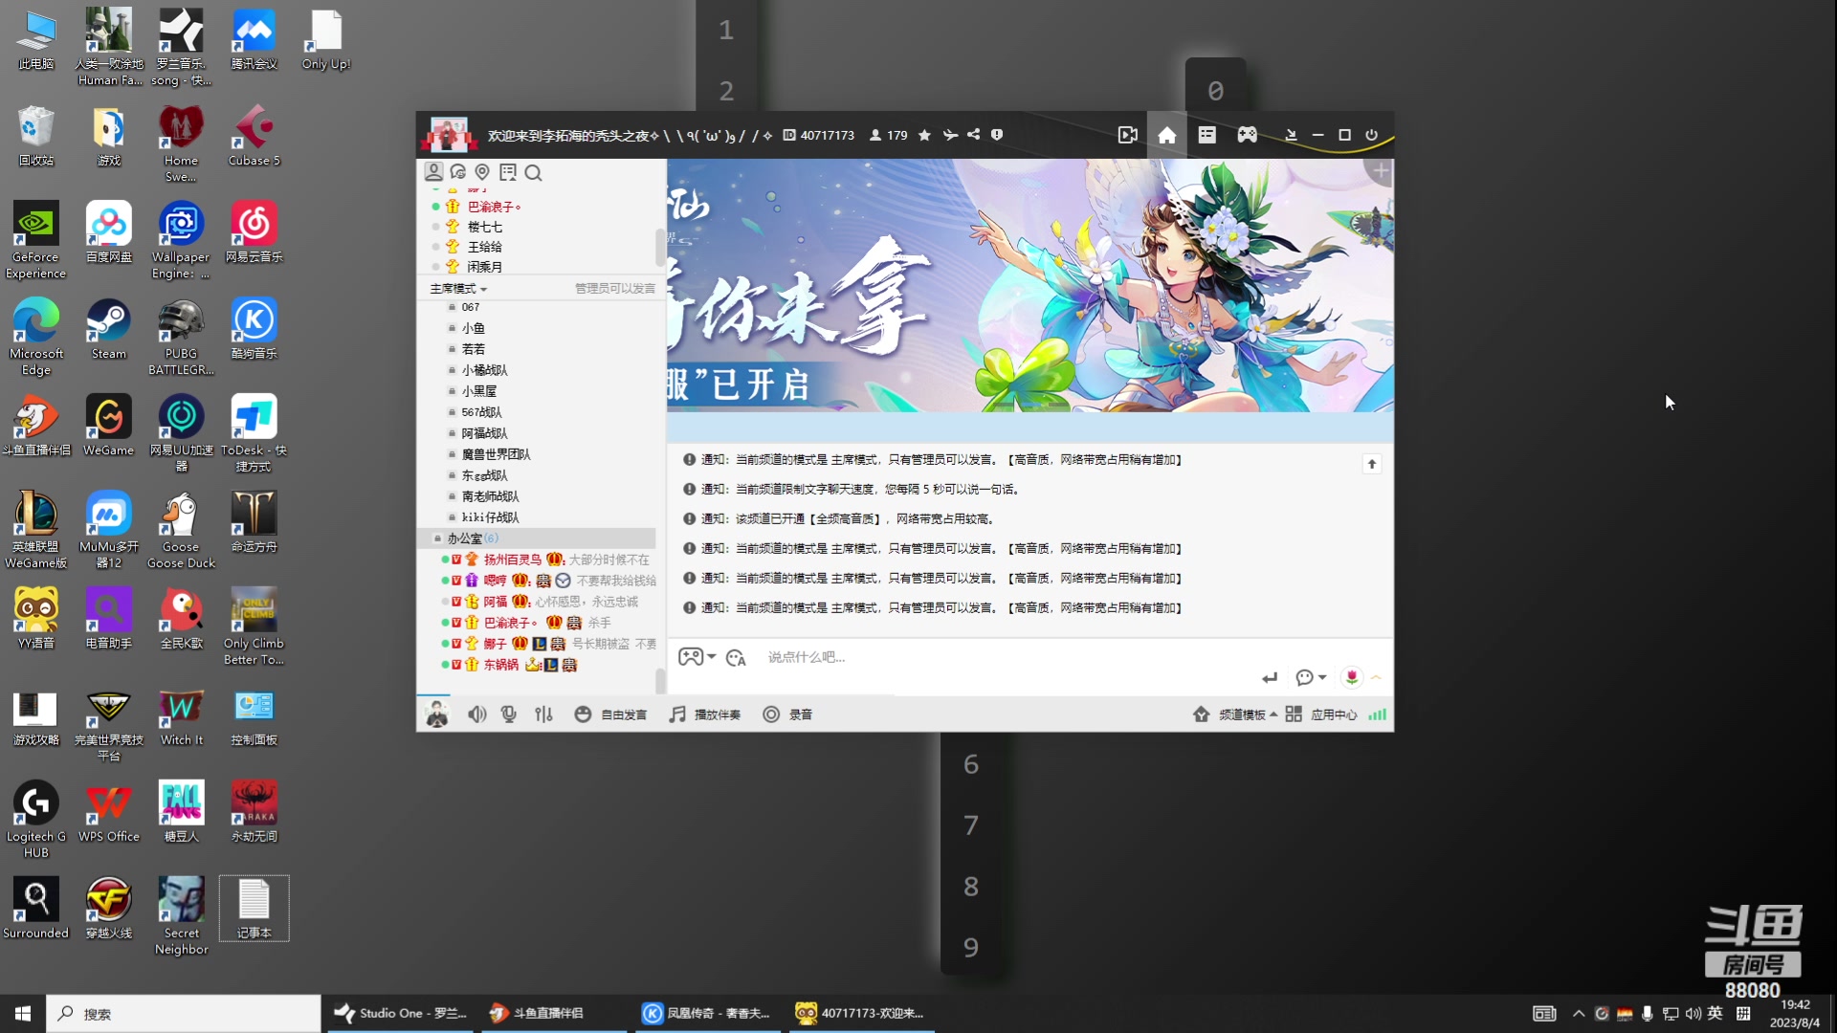Click the microphone icon in the bottom toolbar
The height and width of the screenshot is (1033, 1837).
click(x=508, y=714)
